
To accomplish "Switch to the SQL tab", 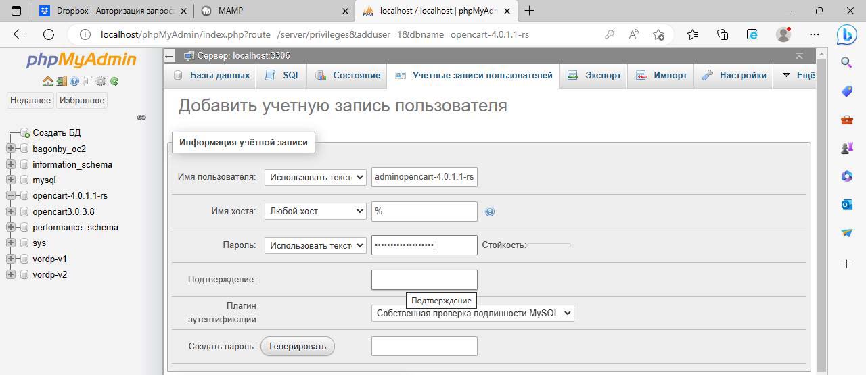I will tap(283, 76).
